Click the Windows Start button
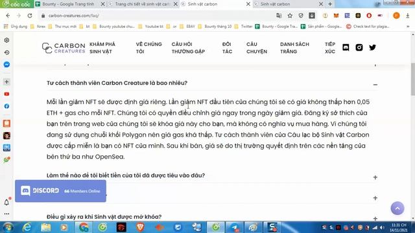Viewport: 415px width, 233px height. [8, 227]
